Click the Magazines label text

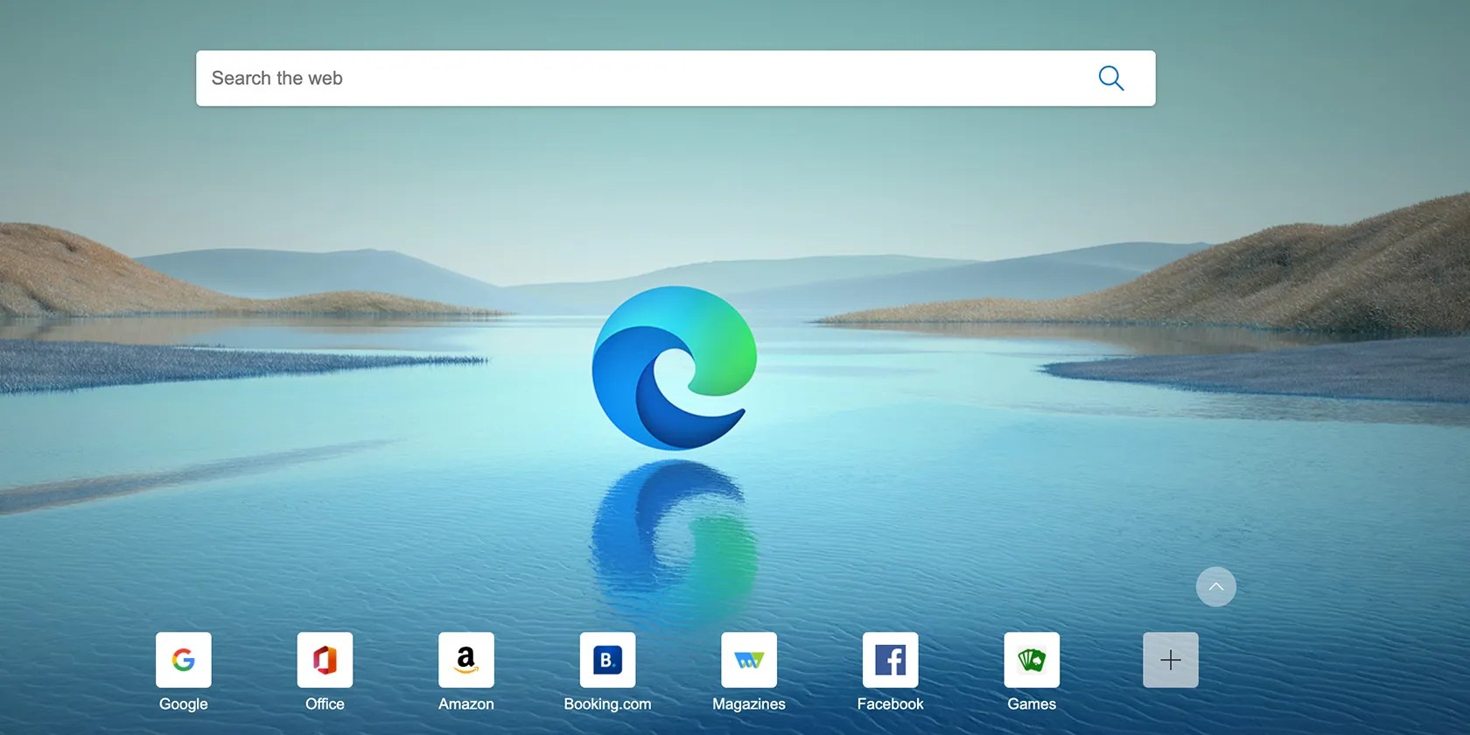click(x=749, y=704)
